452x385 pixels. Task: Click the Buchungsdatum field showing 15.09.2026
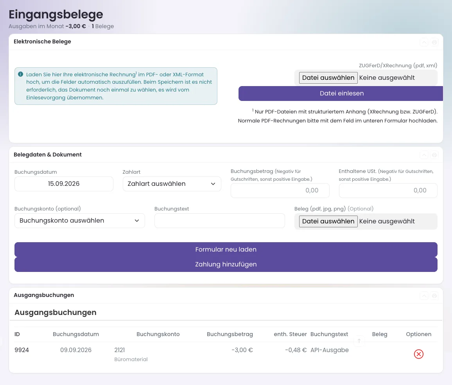(x=64, y=184)
